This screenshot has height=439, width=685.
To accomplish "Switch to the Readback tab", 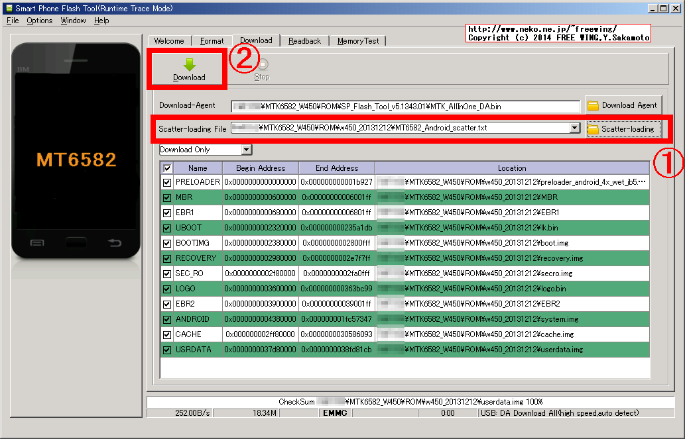I will click(304, 40).
